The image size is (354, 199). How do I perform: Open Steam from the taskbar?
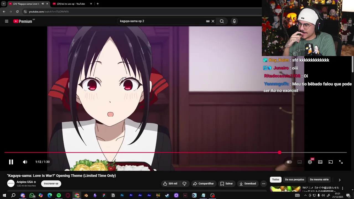[167, 195]
